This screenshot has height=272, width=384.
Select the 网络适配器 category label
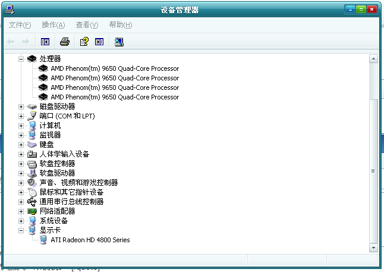(x=57, y=211)
